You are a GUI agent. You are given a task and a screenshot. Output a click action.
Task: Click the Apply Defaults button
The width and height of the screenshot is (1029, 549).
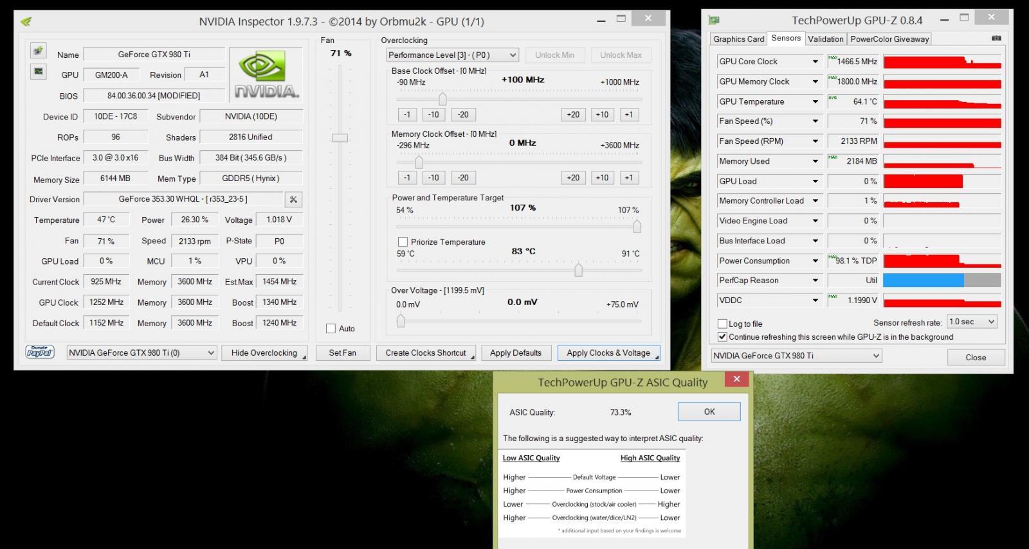[x=516, y=353]
